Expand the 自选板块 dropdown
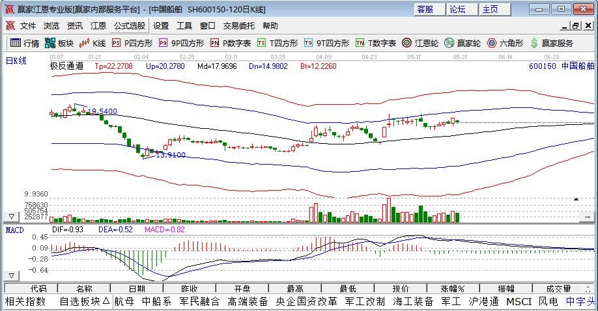This screenshot has width=598, height=311. click(x=85, y=301)
